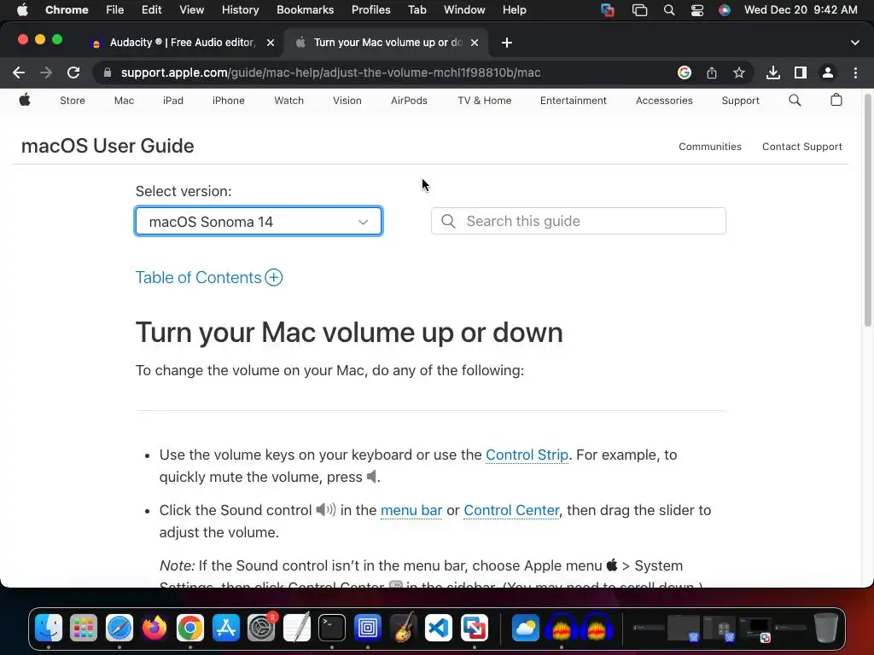Bookmark this page with the star icon
The width and height of the screenshot is (874, 655).
tap(738, 72)
